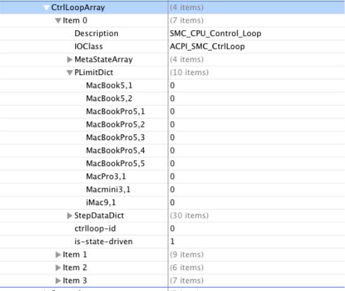Click the (10 items) PLimitDict count
The image size is (345, 291).
point(189,73)
